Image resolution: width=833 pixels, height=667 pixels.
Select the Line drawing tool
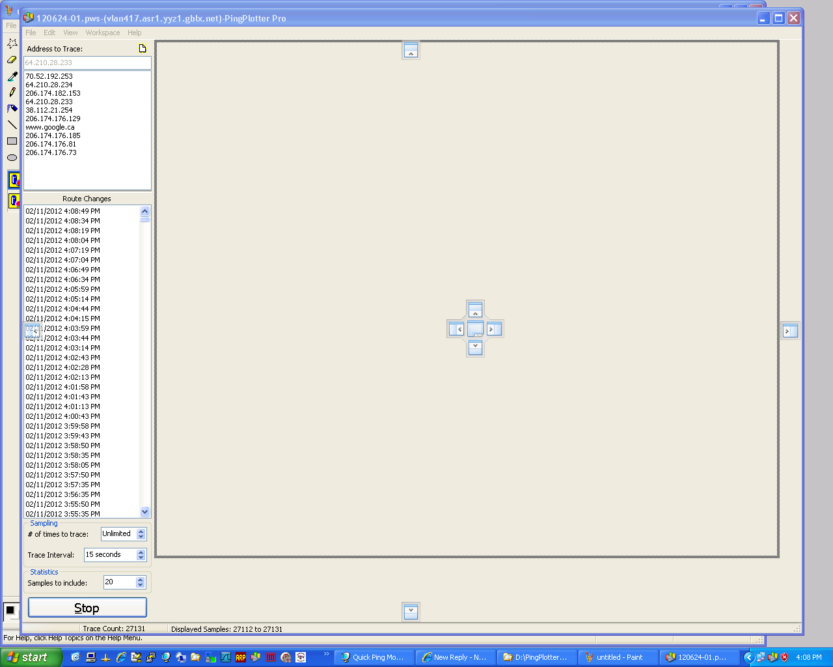point(12,125)
